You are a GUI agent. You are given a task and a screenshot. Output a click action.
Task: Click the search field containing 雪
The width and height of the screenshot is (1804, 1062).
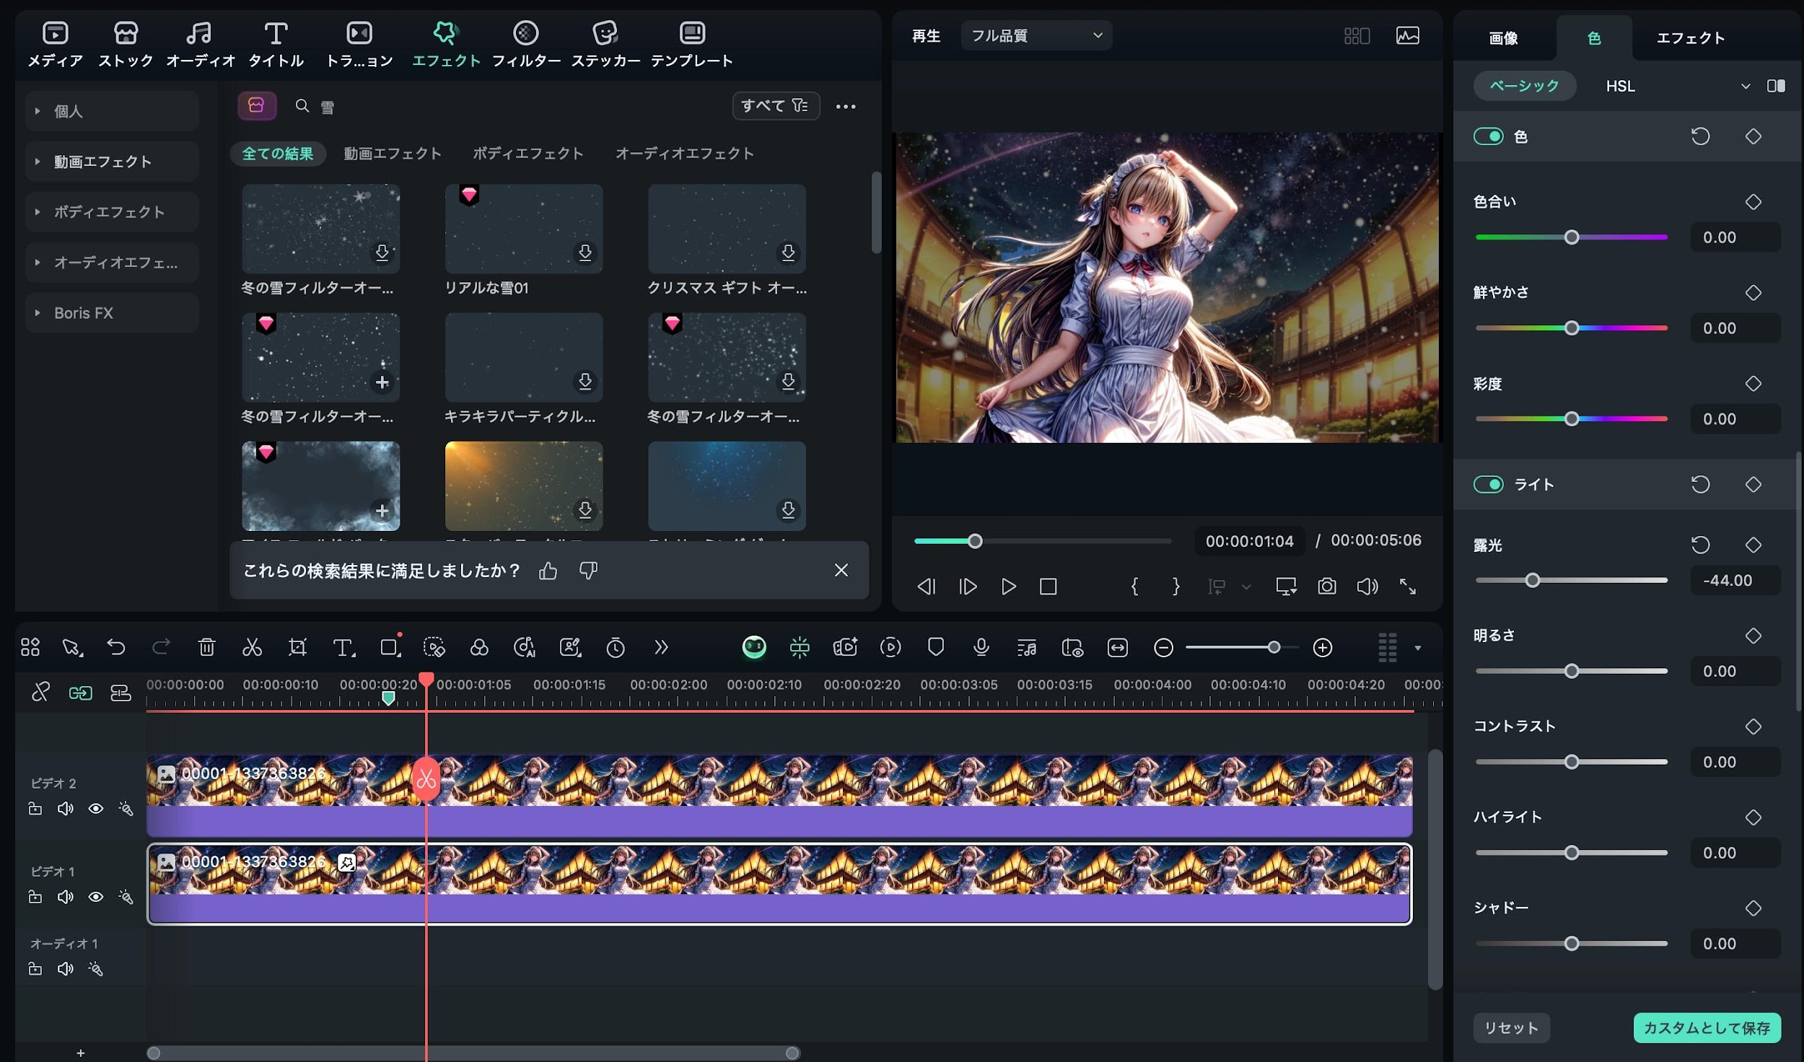coord(505,107)
